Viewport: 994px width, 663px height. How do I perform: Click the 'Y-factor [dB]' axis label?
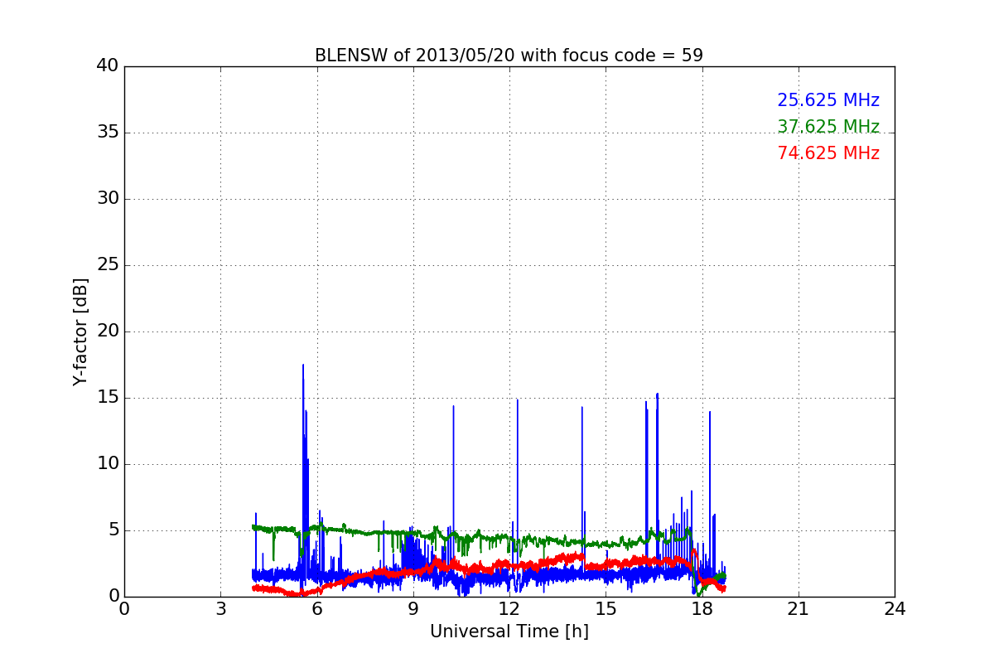point(80,331)
